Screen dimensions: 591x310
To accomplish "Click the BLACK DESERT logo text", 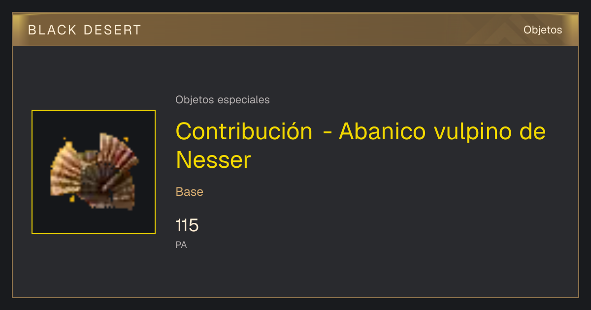I will pyautogui.click(x=85, y=30).
